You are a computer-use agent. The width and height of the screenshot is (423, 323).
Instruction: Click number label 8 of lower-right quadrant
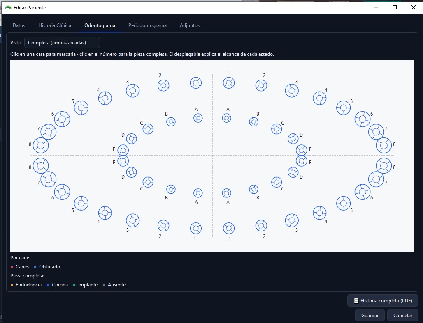(x=394, y=167)
